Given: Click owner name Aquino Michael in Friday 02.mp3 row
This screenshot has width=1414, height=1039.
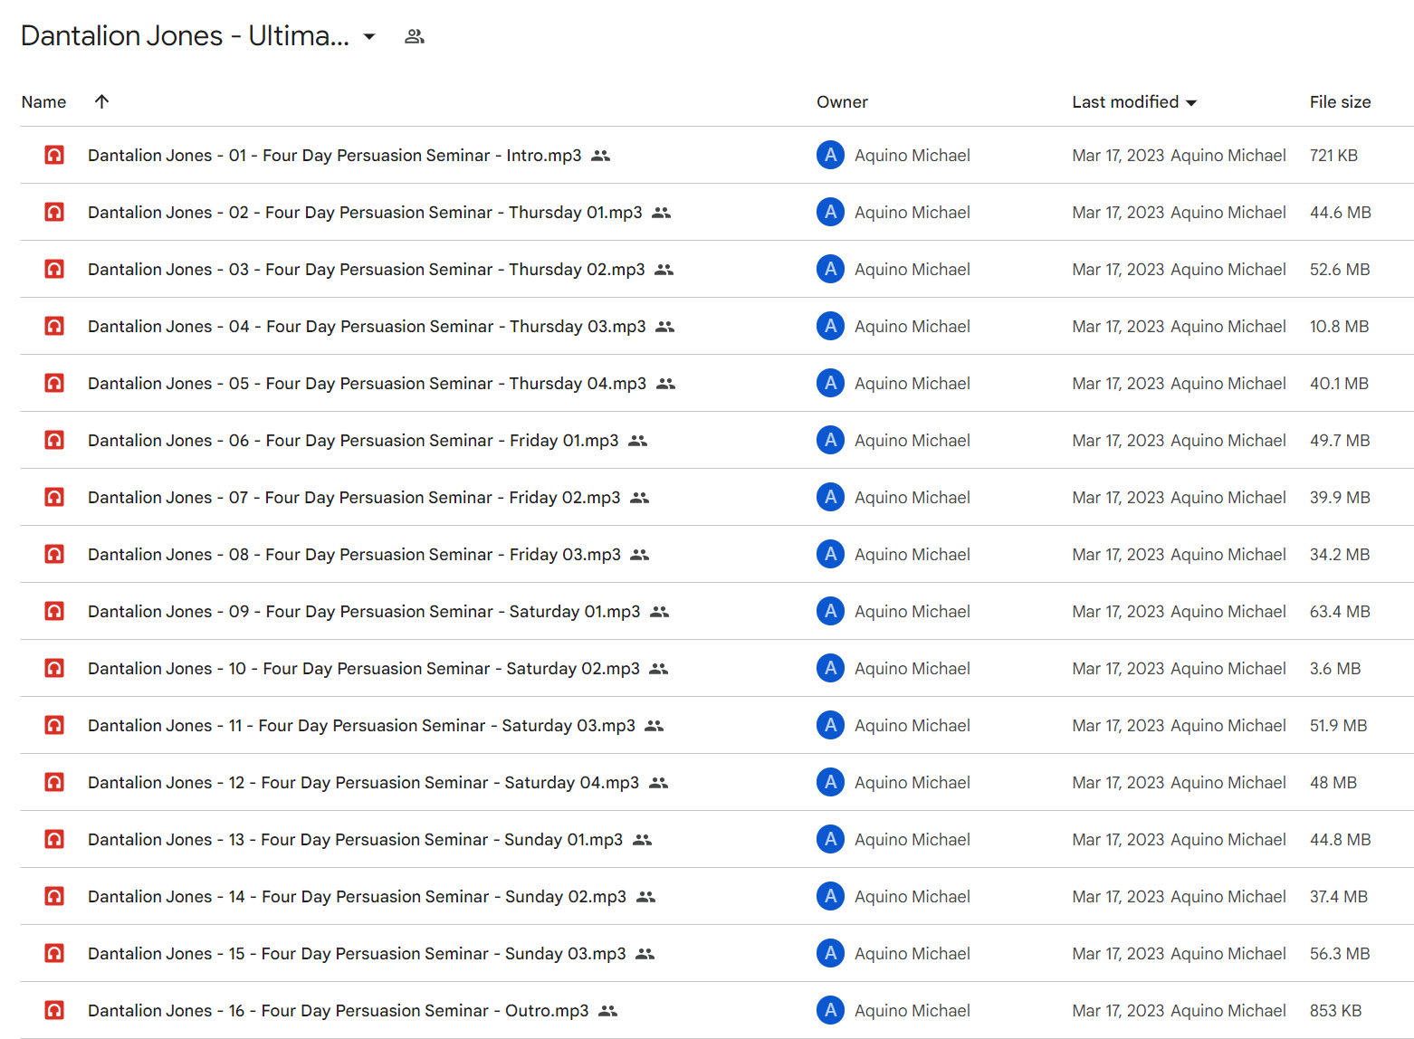Looking at the screenshot, I should tap(912, 498).
